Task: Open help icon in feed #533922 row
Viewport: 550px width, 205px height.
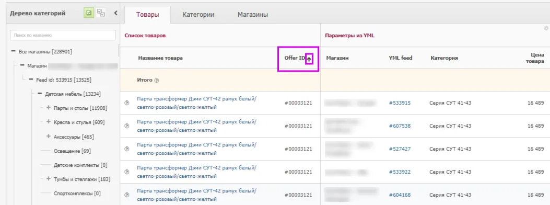Action: click(127, 172)
